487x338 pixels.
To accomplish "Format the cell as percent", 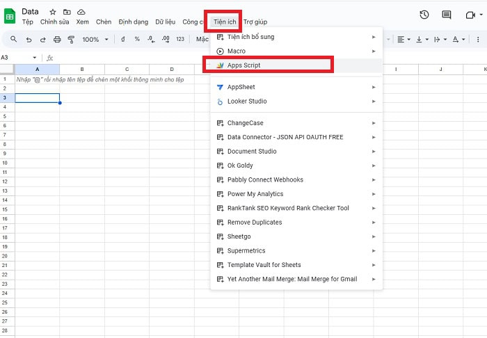I will pos(137,40).
